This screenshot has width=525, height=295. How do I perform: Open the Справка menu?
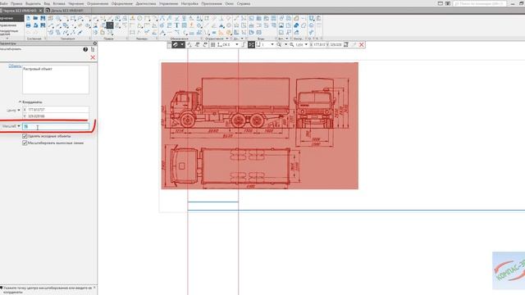pyautogui.click(x=244, y=3)
